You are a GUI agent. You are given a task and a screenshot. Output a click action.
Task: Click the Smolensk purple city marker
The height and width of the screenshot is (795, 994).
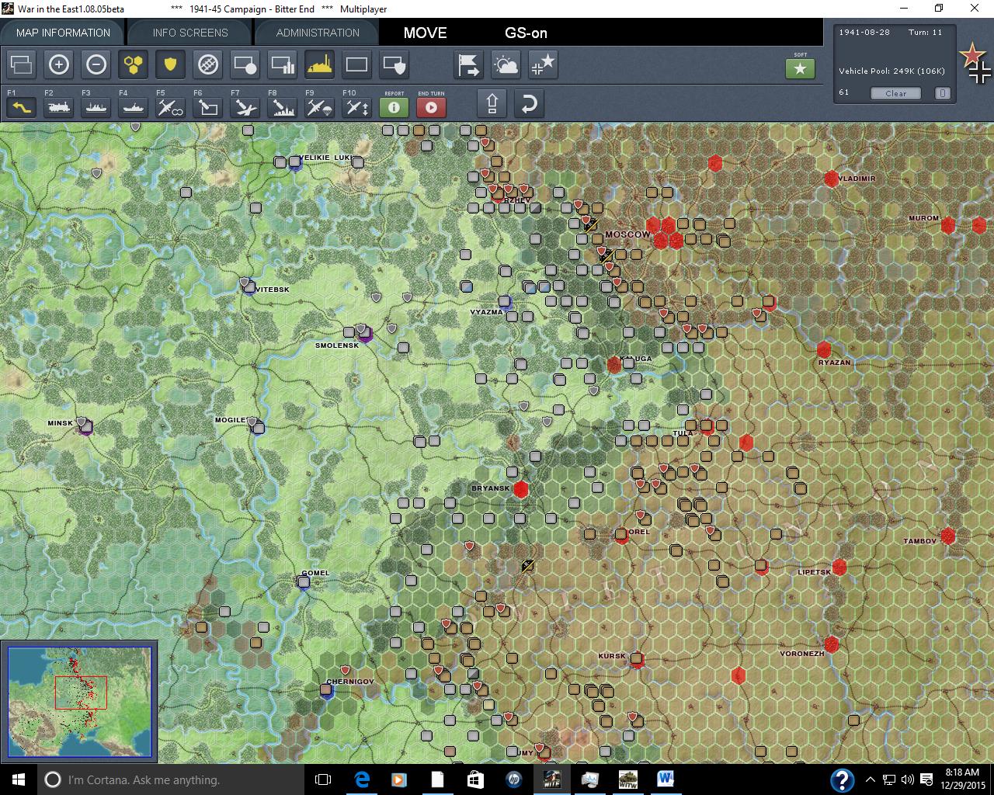365,334
